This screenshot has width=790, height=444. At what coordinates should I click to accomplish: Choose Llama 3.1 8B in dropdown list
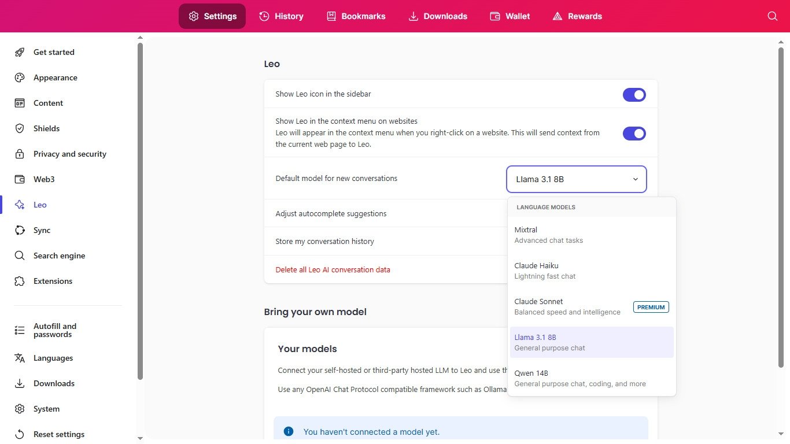point(592,342)
